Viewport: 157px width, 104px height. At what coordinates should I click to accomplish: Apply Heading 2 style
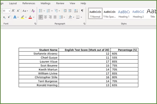coord(138,13)
